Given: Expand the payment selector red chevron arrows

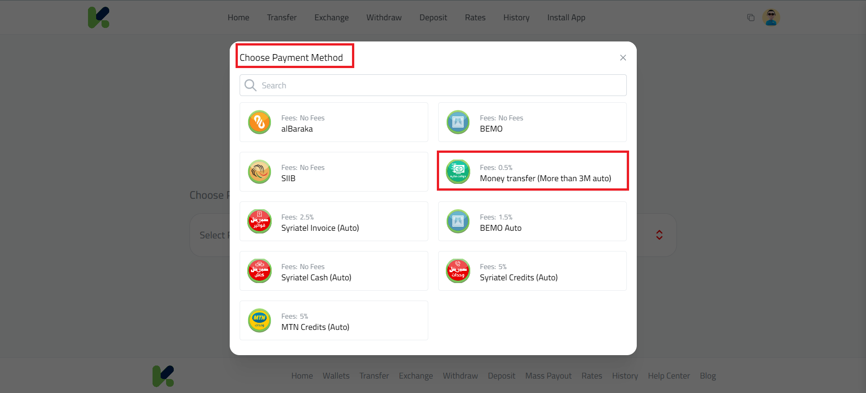Looking at the screenshot, I should tap(659, 235).
